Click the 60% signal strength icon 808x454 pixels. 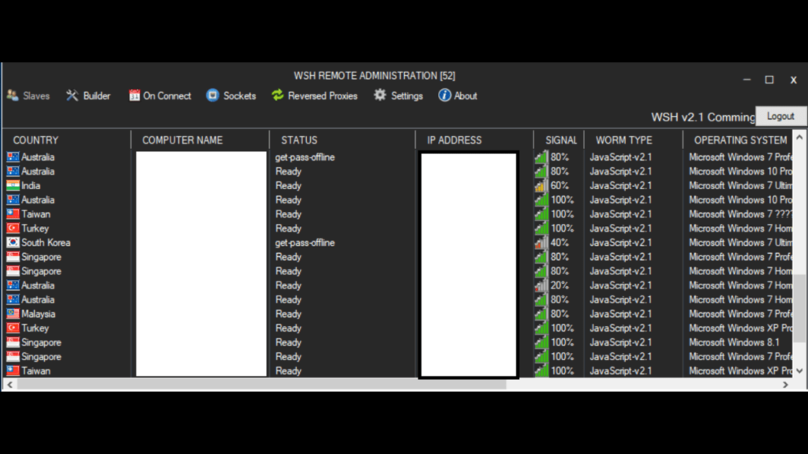coord(541,185)
